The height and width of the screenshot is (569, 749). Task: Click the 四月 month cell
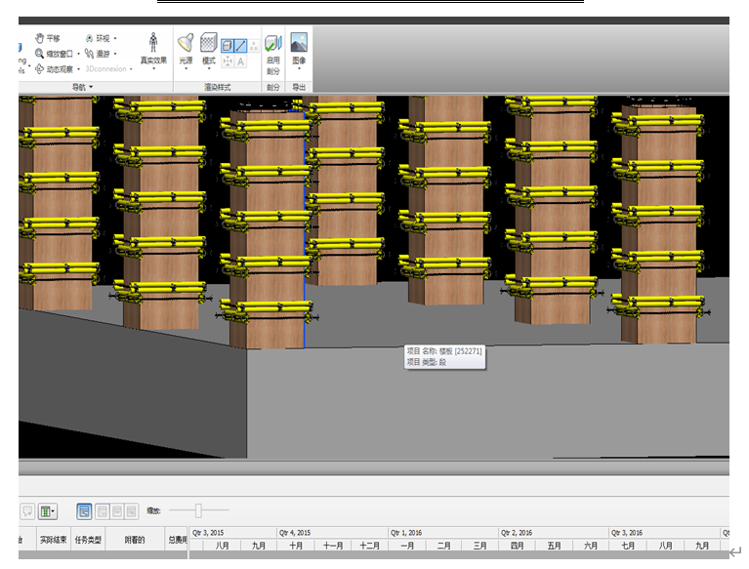pyautogui.click(x=517, y=546)
